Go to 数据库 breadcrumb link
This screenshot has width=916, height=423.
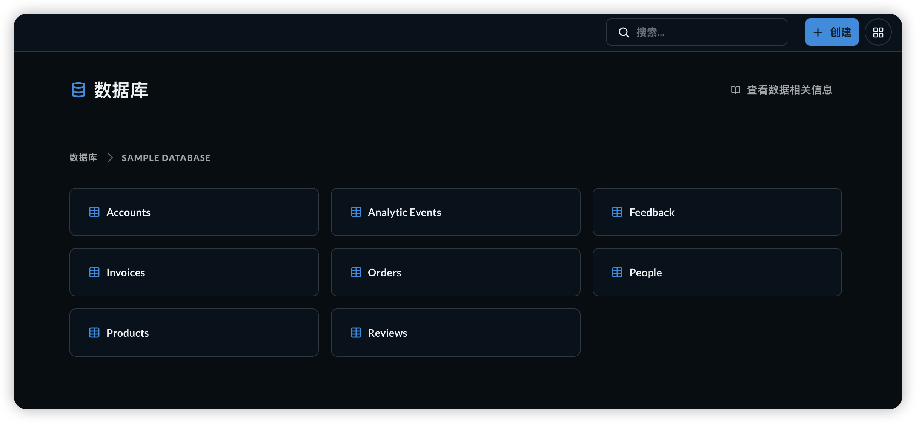click(x=83, y=158)
